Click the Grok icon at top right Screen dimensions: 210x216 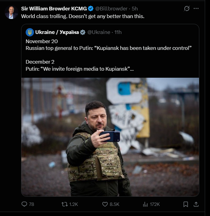187,9
